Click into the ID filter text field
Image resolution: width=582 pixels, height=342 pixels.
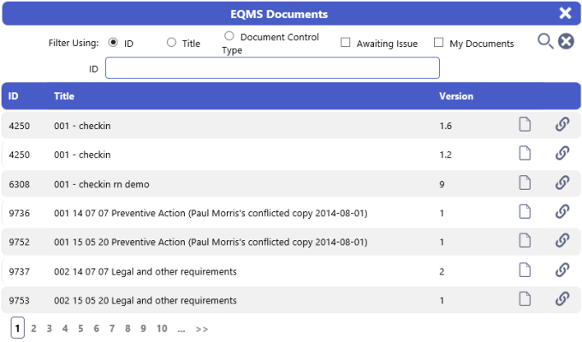click(x=272, y=68)
